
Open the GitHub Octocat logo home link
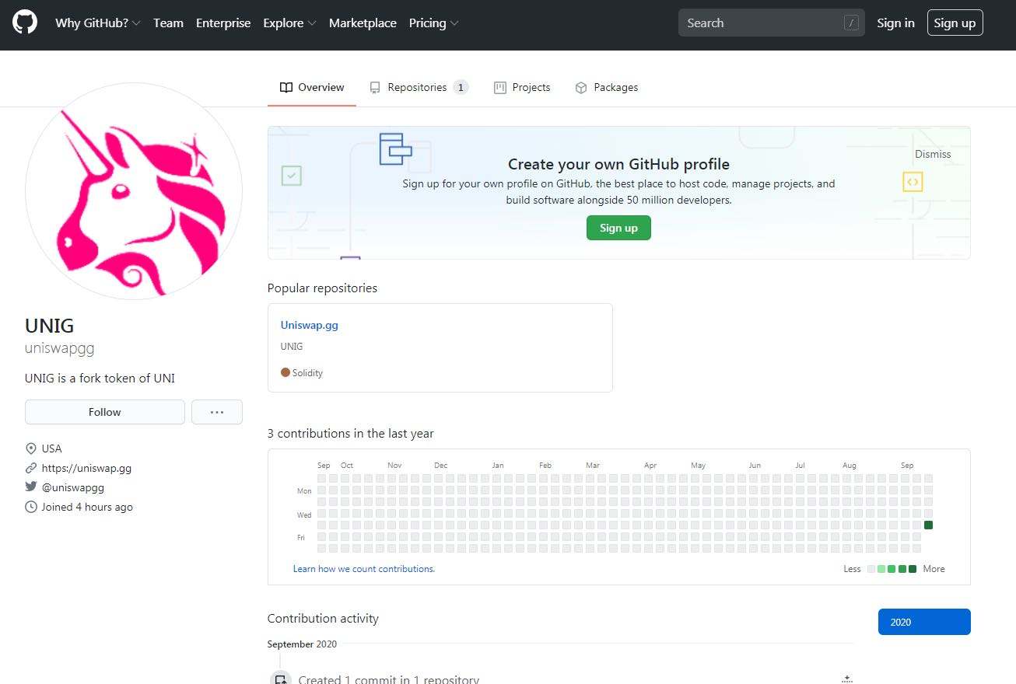pos(25,23)
